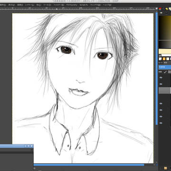This screenshot has height=171, width=171.
Task: Open the レイヤー(L) Layer menu
Action: click(29, 5)
